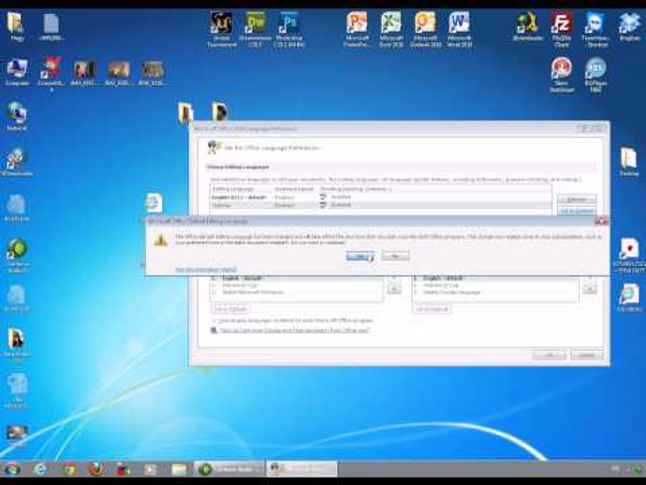The width and height of the screenshot is (646, 485).
Task: Open Photoshop CS5 desktop shortcut
Action: [x=289, y=29]
